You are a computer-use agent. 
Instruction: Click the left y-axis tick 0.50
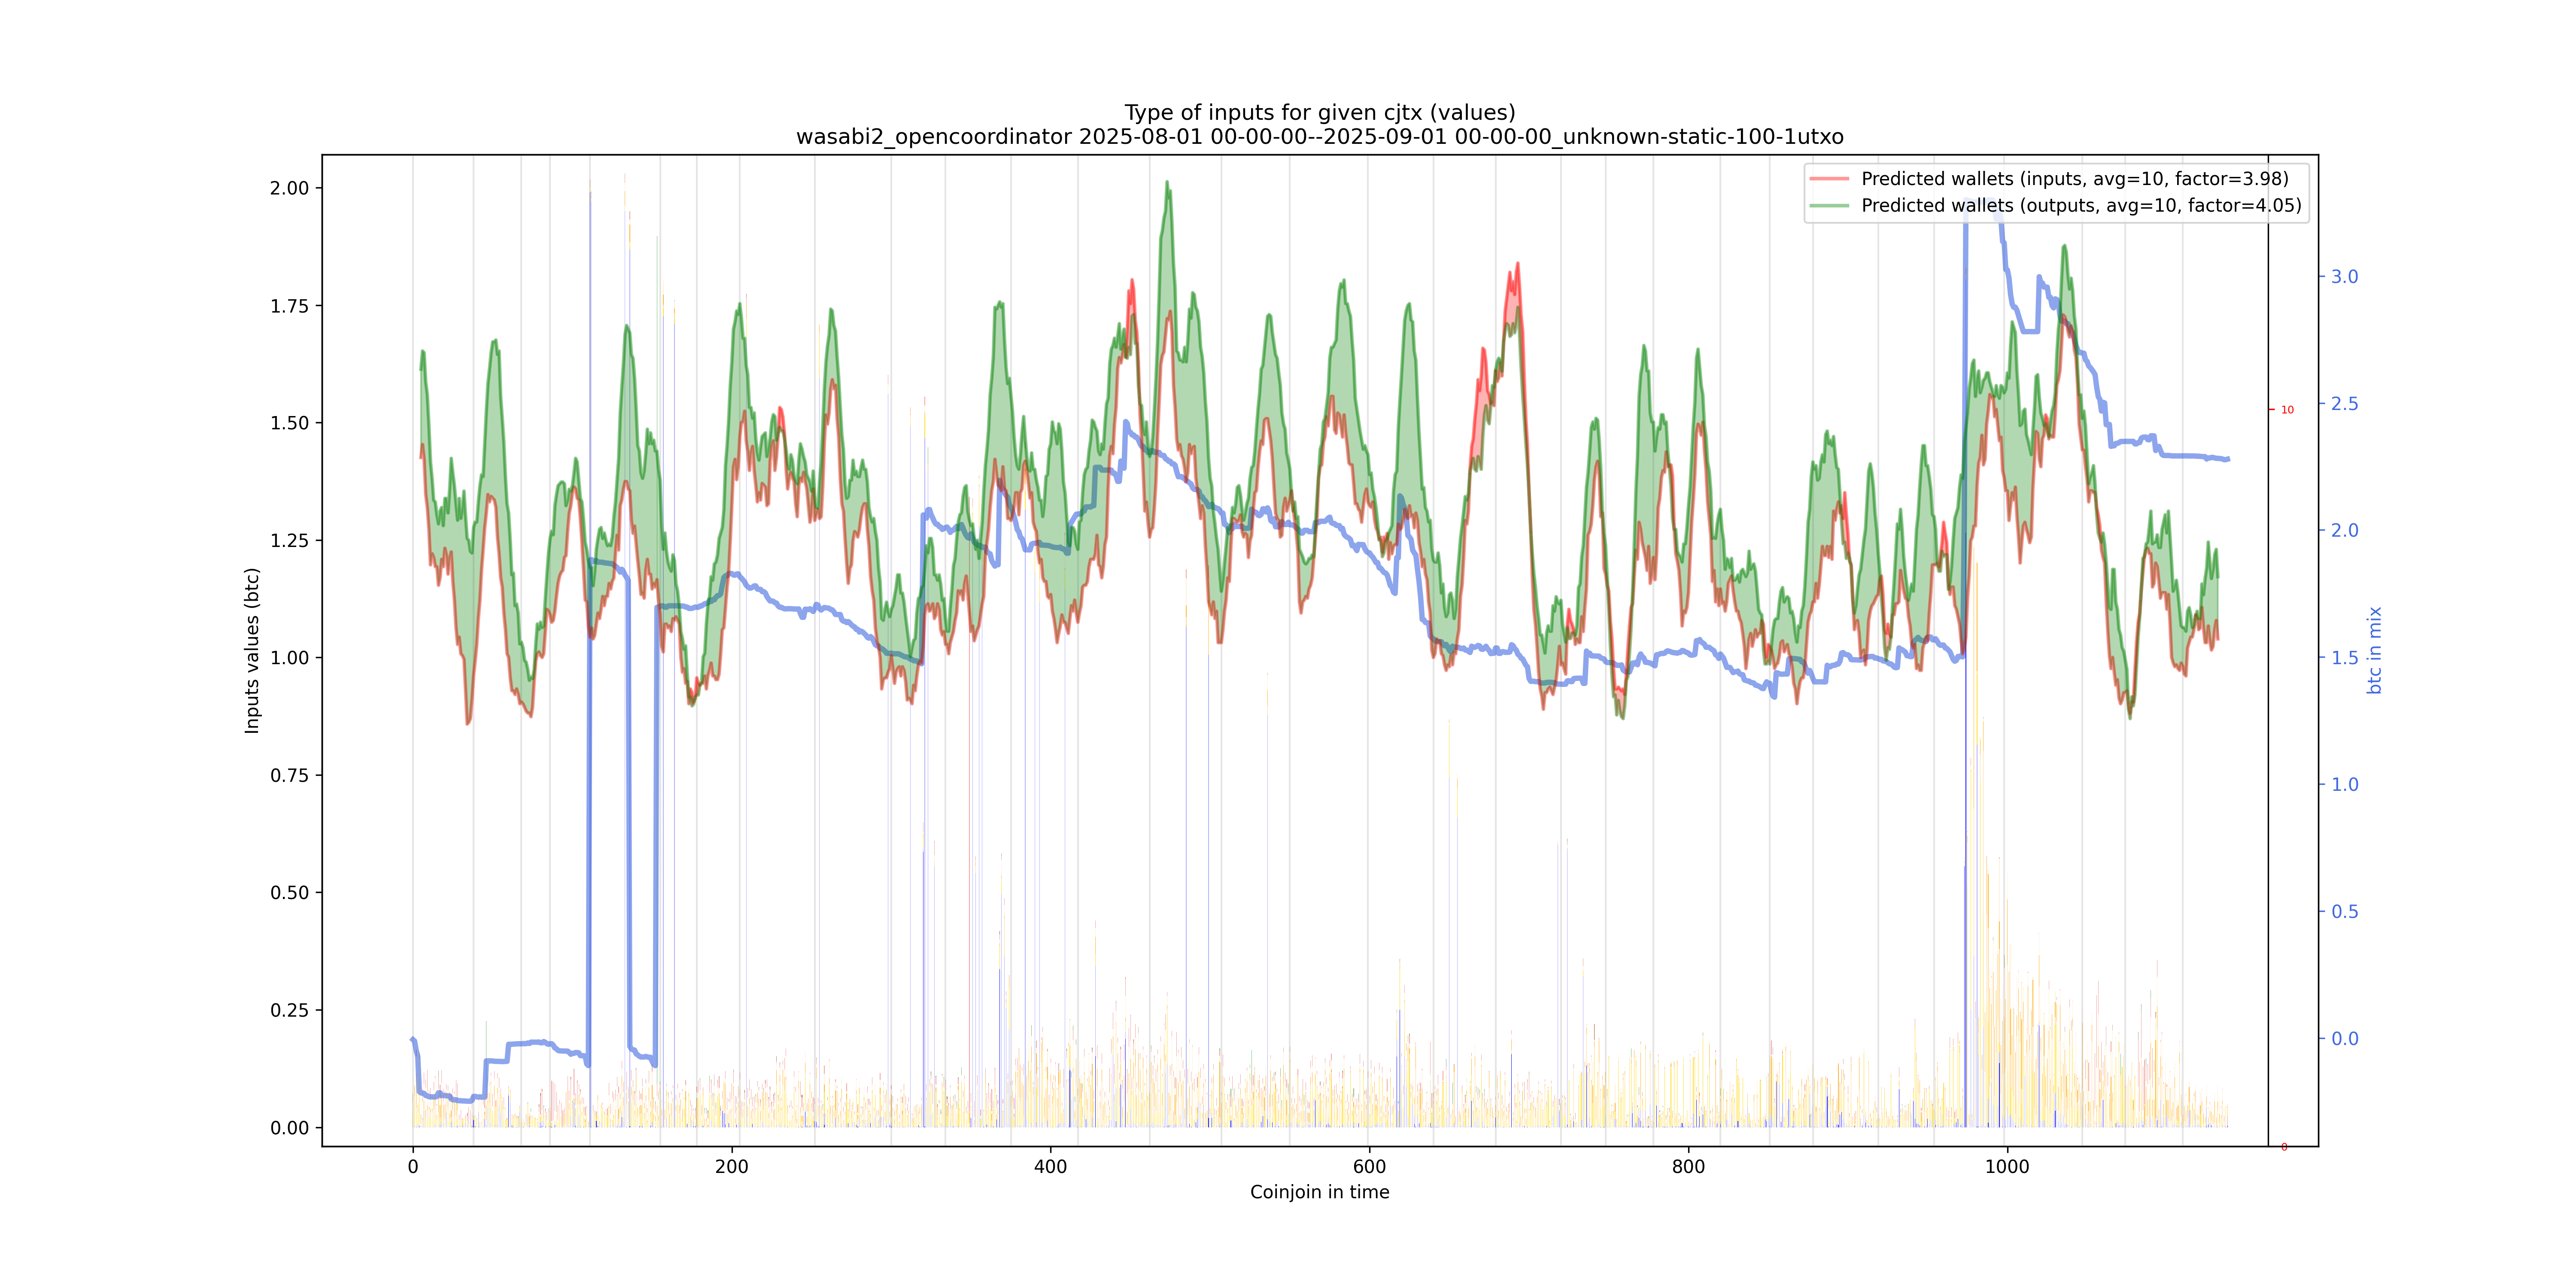(x=289, y=893)
